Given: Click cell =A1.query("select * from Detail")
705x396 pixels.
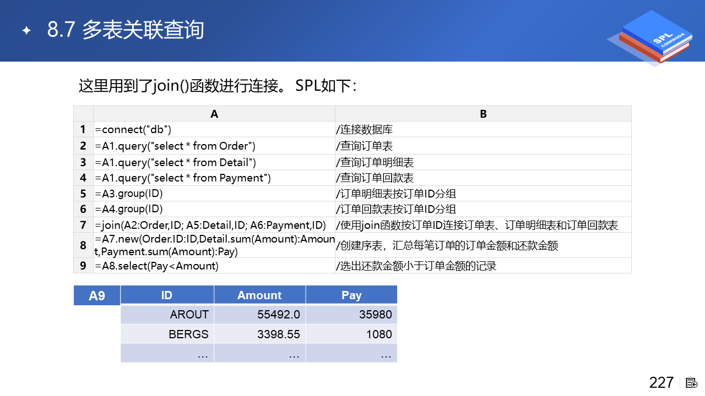Looking at the screenshot, I should (x=214, y=162).
